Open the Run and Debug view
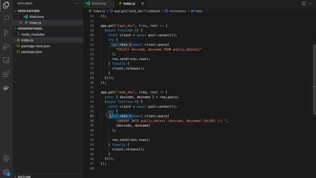Image resolution: width=316 pixels, height=178 pixels. click(6, 46)
